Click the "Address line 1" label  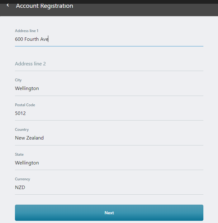(26, 31)
